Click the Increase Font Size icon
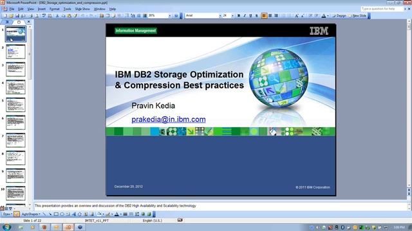This screenshot has height=231, width=412. coord(297,15)
